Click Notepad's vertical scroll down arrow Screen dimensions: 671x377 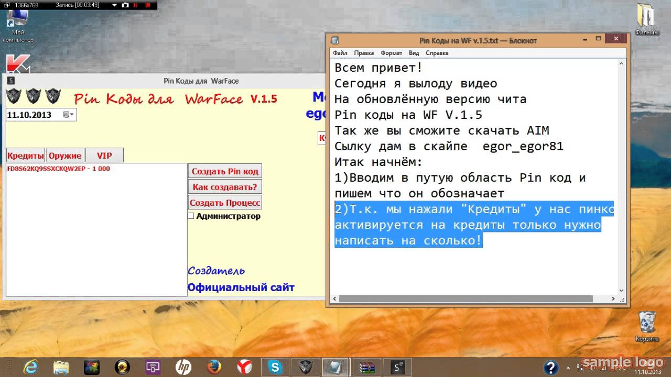[621, 291]
